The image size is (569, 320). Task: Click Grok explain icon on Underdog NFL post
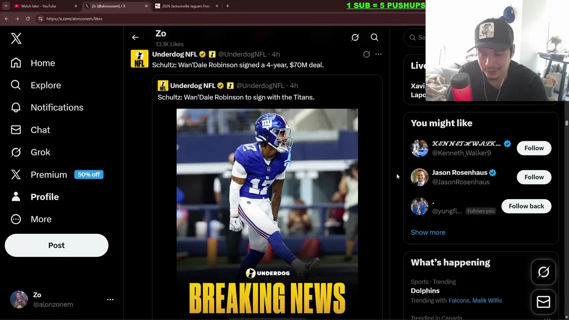[366, 54]
